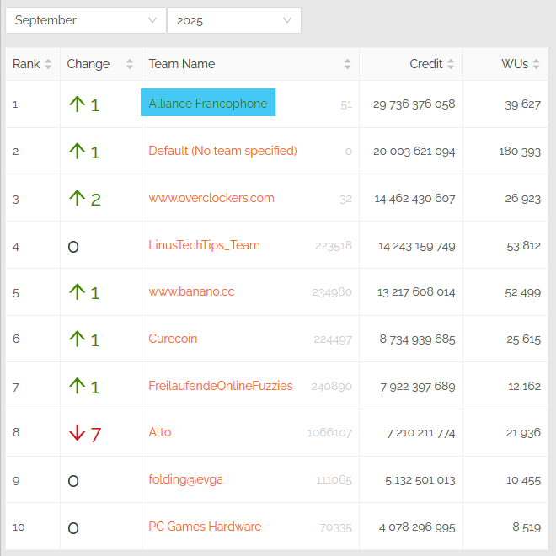Open PC Games Hardware team link

205,527
